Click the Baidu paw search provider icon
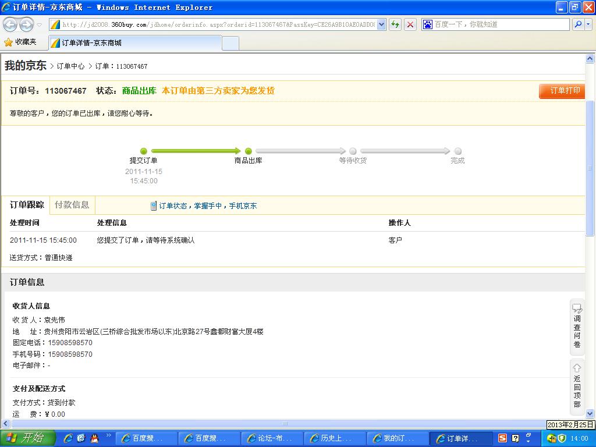The height and width of the screenshot is (447, 596). coord(428,24)
